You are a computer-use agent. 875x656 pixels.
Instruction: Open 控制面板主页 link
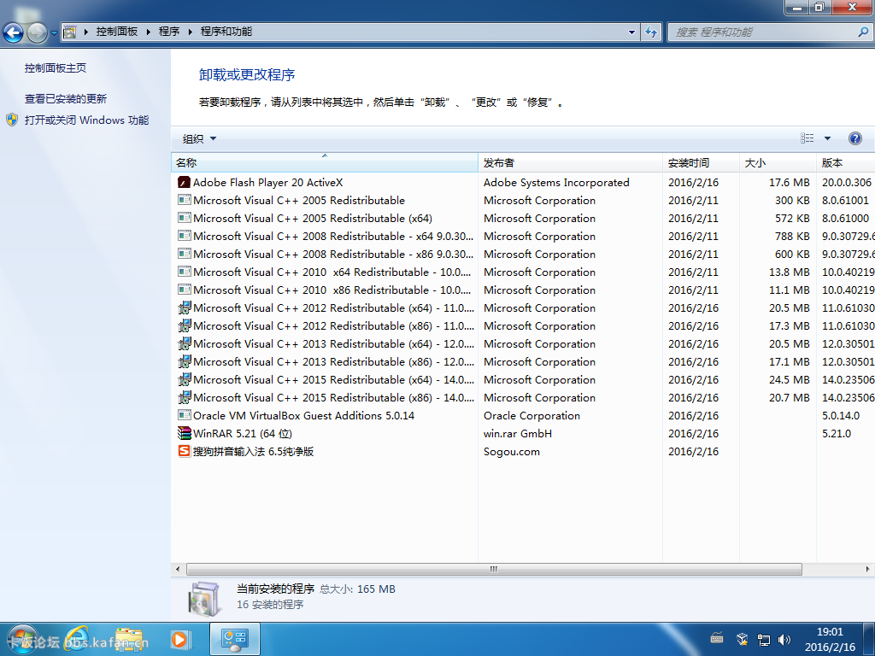click(x=56, y=68)
